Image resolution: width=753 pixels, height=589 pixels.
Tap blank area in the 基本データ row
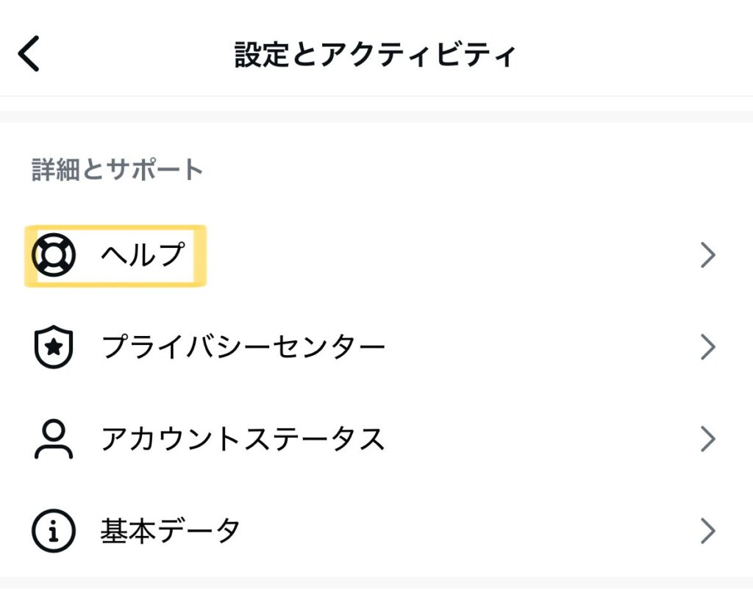pyautogui.click(x=471, y=530)
